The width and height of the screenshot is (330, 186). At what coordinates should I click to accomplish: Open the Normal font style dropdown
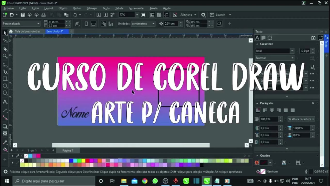click(292, 58)
